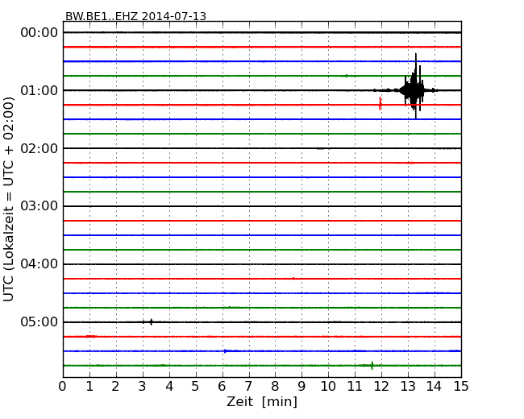This screenshot has width=524, height=419.
Task: Click the small blue blip on the bottom blue trace
Action: [x=225, y=351]
